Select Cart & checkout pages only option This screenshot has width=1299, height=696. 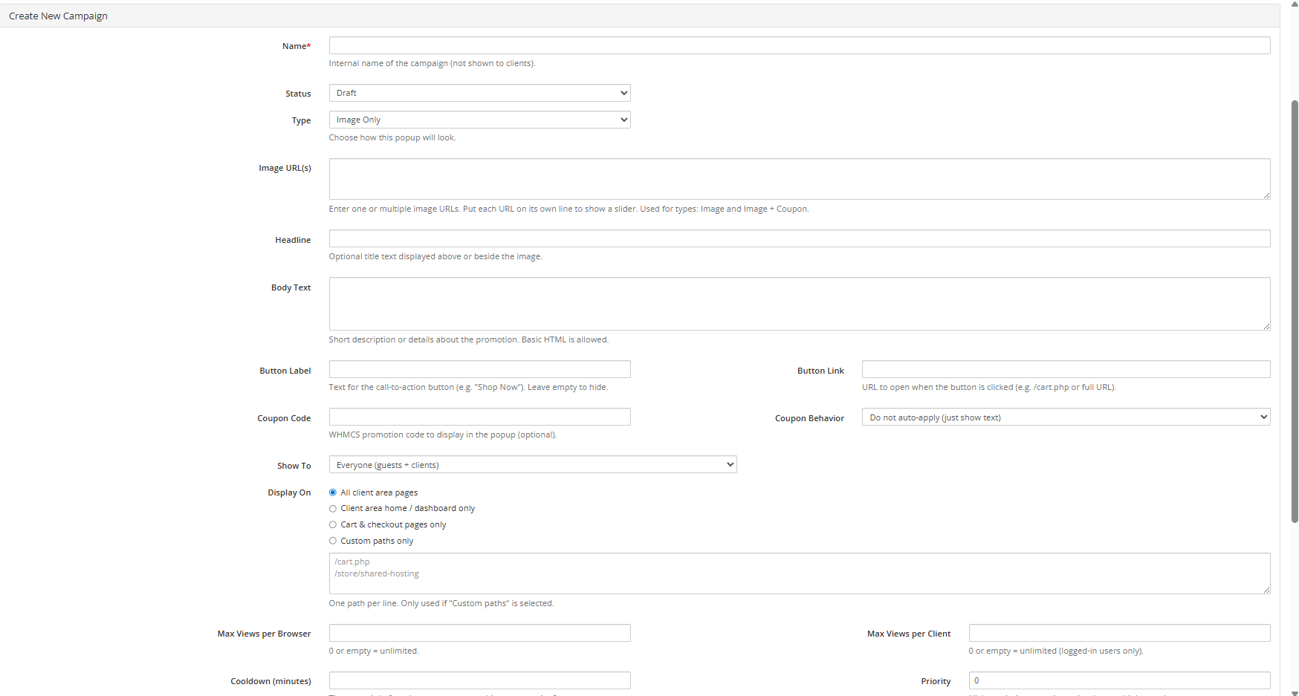[333, 525]
